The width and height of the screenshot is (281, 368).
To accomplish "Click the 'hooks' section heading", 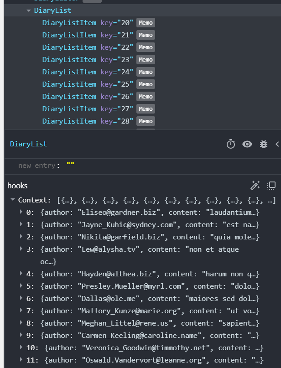I will [x=17, y=186].
